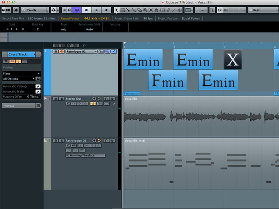Select the Split scissors tool
The image size is (279, 209).
(128, 10)
